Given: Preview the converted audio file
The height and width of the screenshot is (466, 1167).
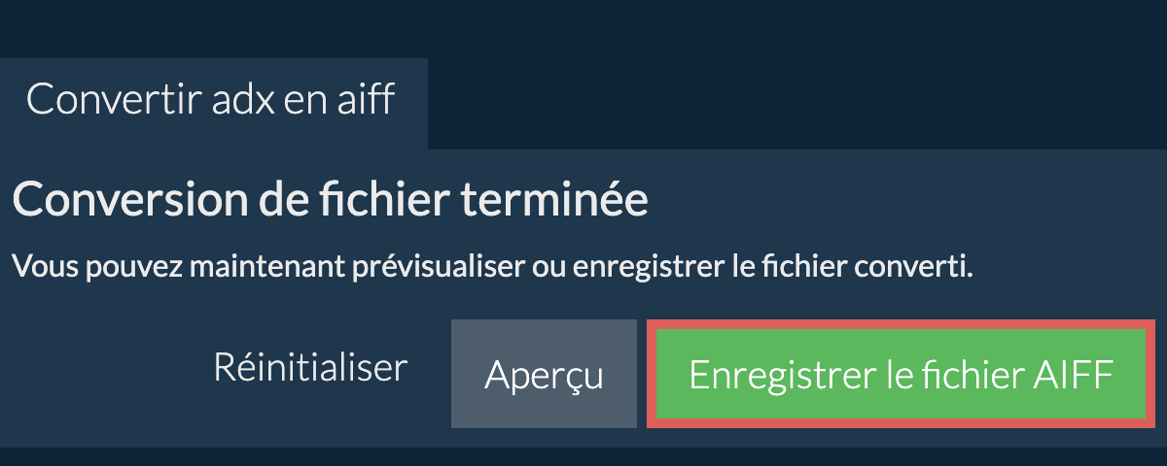Looking at the screenshot, I should pyautogui.click(x=544, y=375).
